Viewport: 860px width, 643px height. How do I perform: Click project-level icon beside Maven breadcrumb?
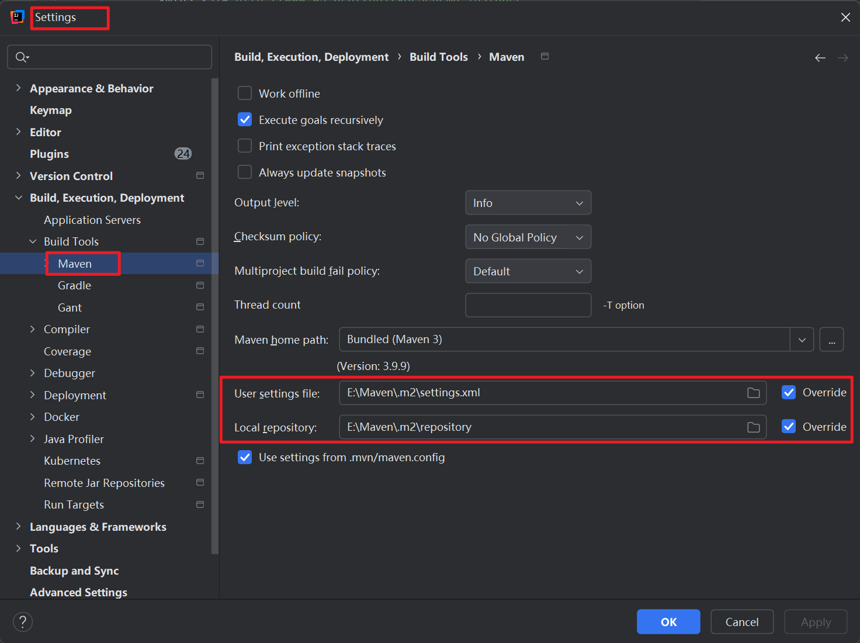(545, 56)
